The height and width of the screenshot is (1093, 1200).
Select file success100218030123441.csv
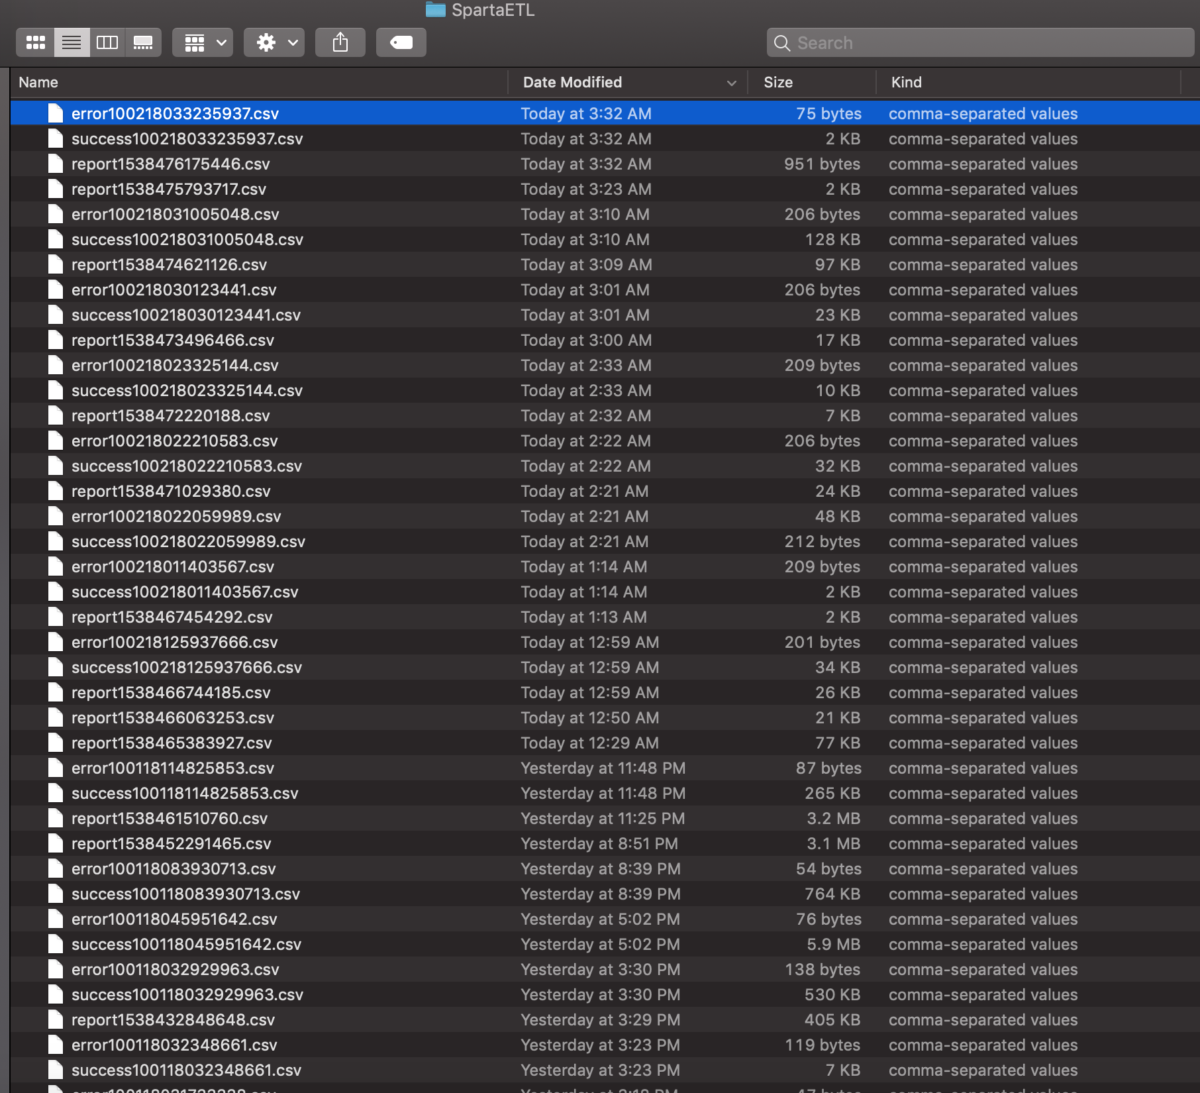point(605,315)
